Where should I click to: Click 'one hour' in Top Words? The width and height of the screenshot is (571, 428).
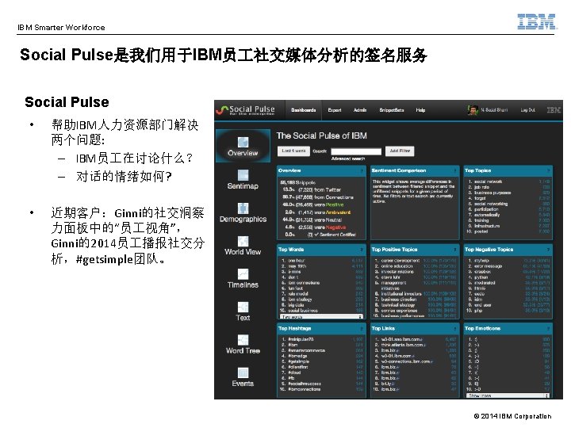coord(296,261)
